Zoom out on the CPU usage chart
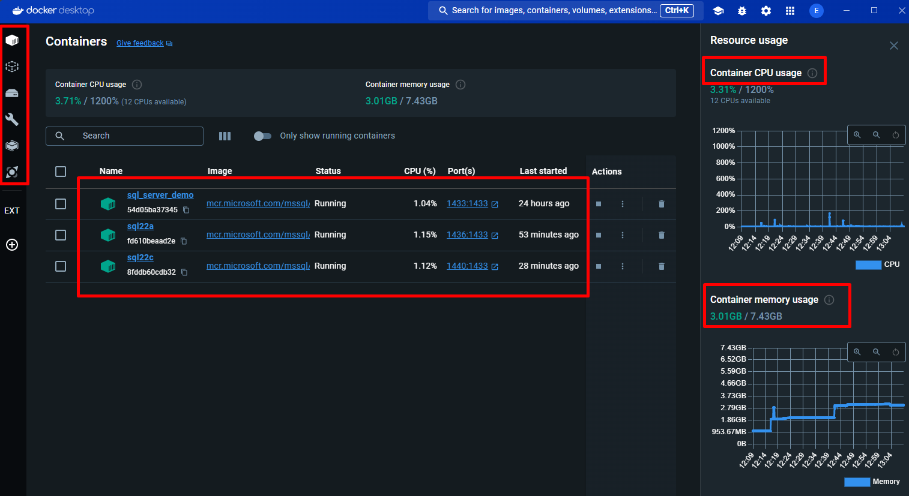Image resolution: width=909 pixels, height=496 pixels. click(877, 135)
